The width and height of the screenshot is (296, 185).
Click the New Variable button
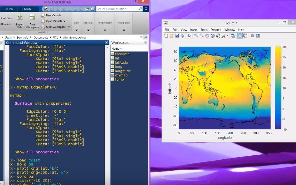coord(51,15)
